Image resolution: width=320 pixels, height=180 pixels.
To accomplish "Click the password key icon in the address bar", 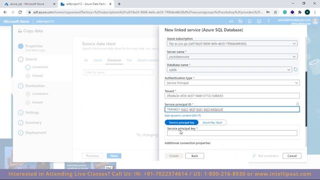I will click(268, 12).
